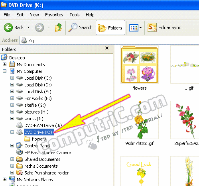
Task: Expand the For works (F:) node
Action: (x=12, y=98)
